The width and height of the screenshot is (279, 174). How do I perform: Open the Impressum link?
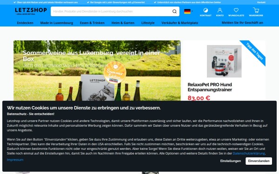tap(15, 160)
